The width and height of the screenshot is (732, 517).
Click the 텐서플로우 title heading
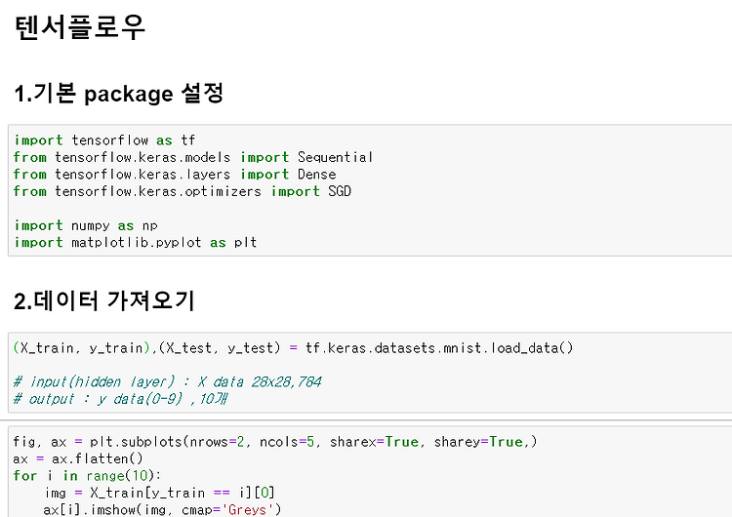[x=80, y=27]
